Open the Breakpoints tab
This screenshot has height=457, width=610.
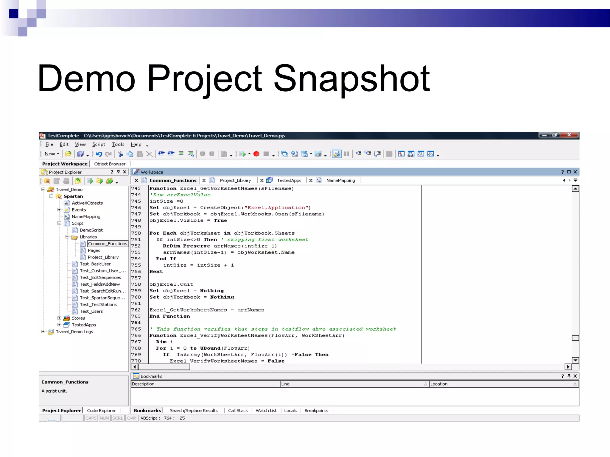pos(316,411)
